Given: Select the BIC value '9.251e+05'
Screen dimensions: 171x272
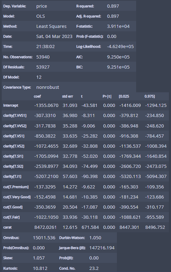Looking at the screenshot, I should (118, 67).
